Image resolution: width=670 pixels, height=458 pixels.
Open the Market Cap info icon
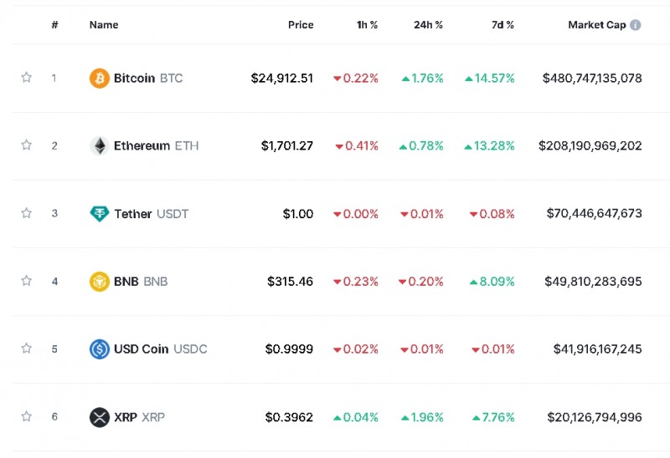pos(636,25)
